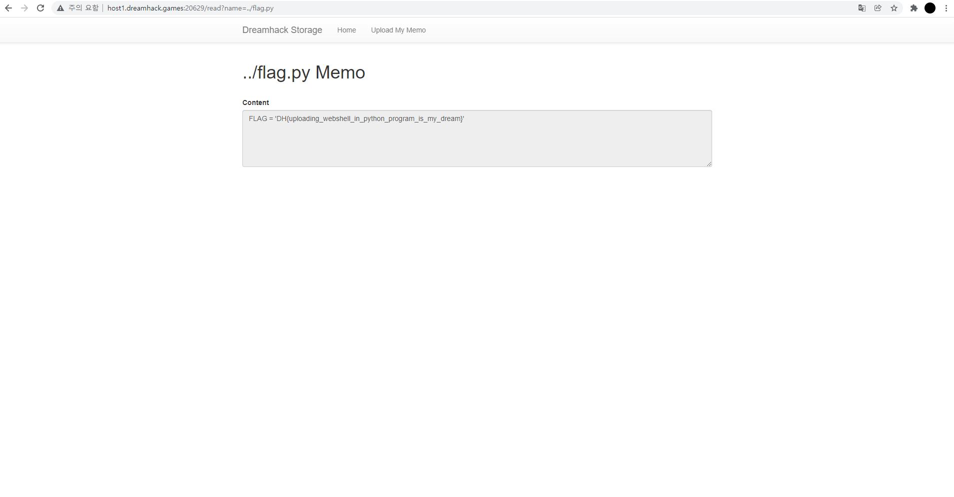This screenshot has height=497, width=954.
Task: Go to the Home nav item
Action: coord(346,30)
